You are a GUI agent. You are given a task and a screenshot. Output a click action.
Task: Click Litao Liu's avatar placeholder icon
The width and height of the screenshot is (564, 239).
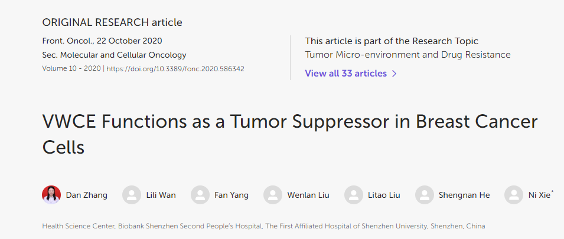point(354,195)
